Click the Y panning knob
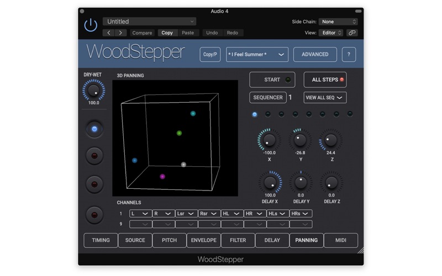 300,140
